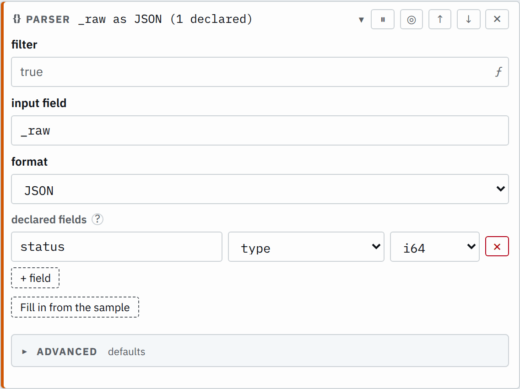The image size is (520, 389).
Task: Pause the parser step
Action: tap(382, 20)
